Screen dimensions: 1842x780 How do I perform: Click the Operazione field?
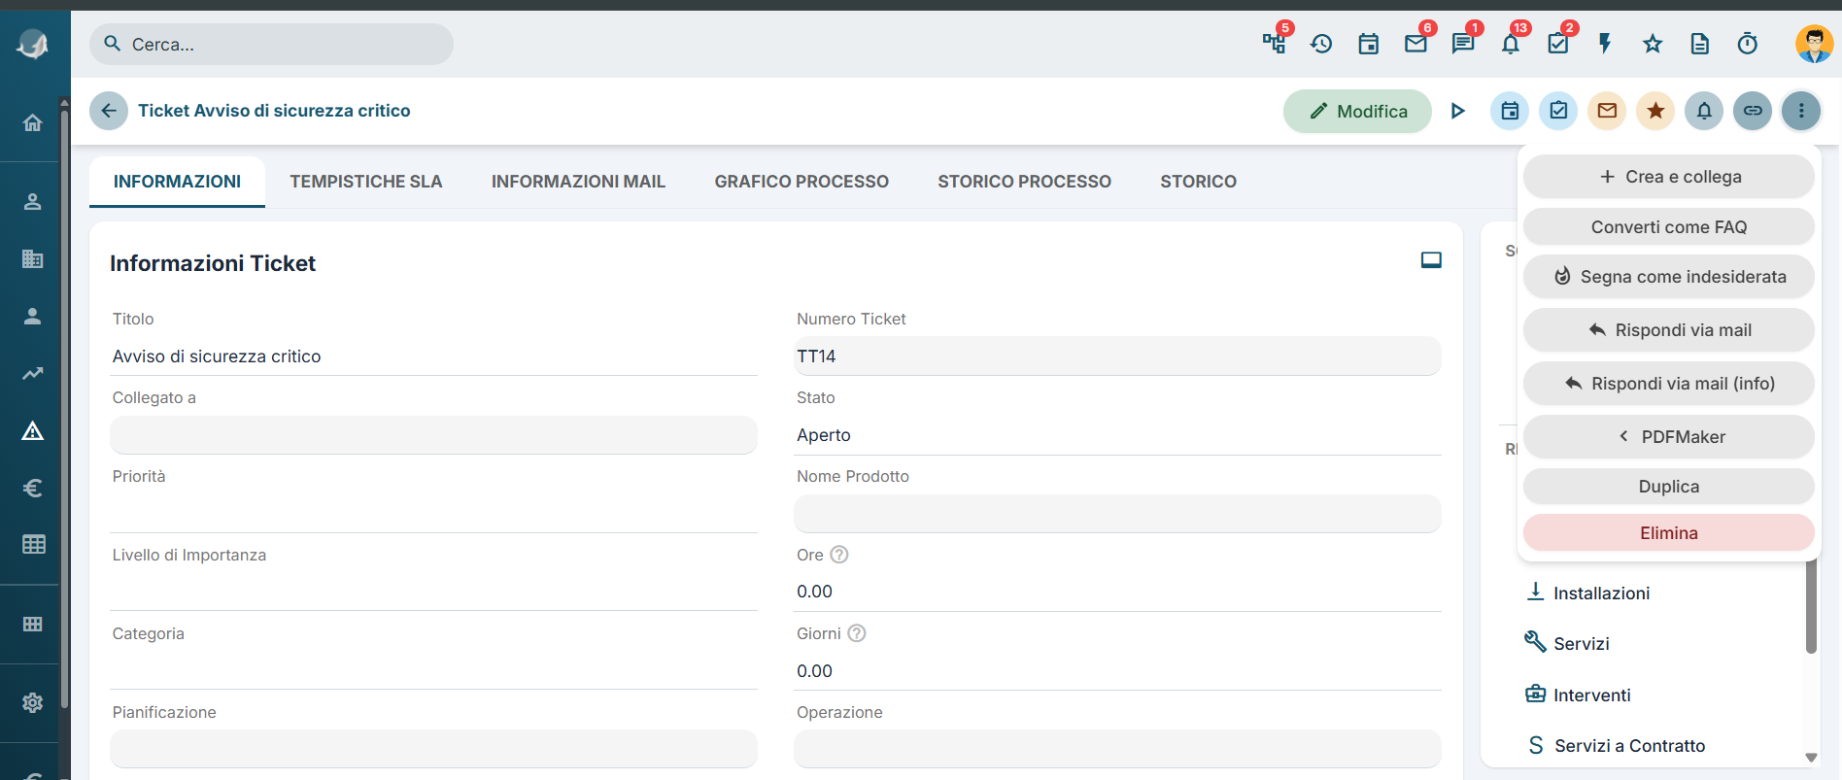coord(1117,749)
